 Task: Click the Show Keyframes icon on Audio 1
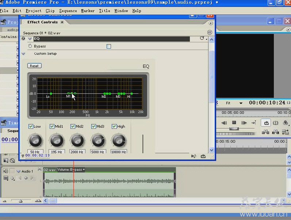click(12, 178)
